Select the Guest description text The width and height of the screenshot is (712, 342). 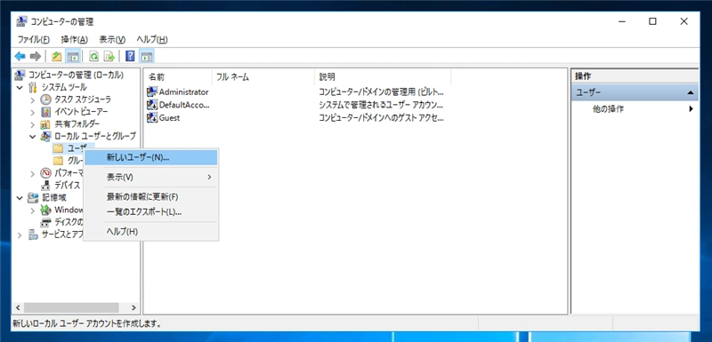tap(381, 118)
